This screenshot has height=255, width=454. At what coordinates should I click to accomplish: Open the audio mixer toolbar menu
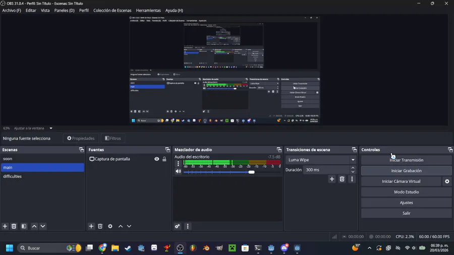(188, 226)
